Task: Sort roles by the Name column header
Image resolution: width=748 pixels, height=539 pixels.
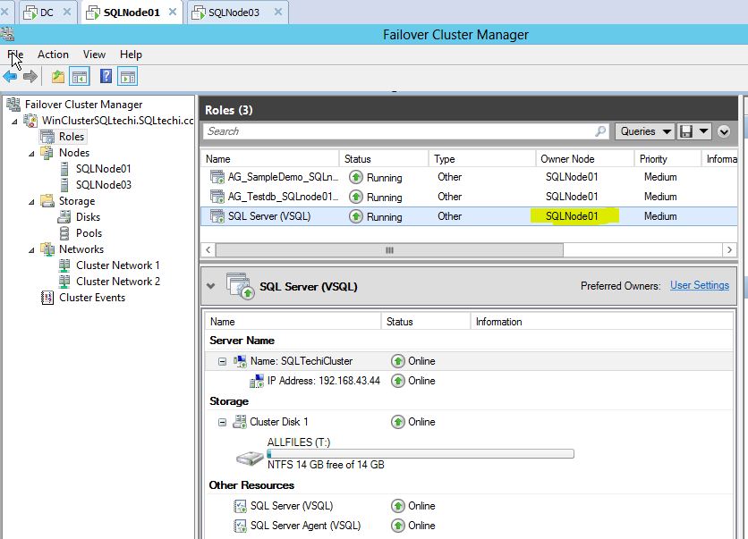Action: coord(269,159)
